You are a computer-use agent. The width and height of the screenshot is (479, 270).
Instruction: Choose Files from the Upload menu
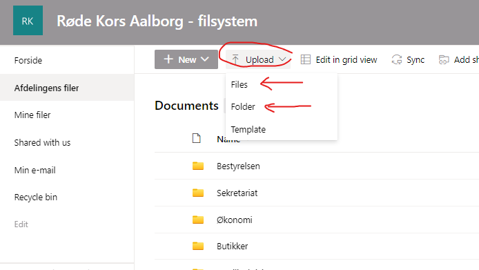[239, 84]
